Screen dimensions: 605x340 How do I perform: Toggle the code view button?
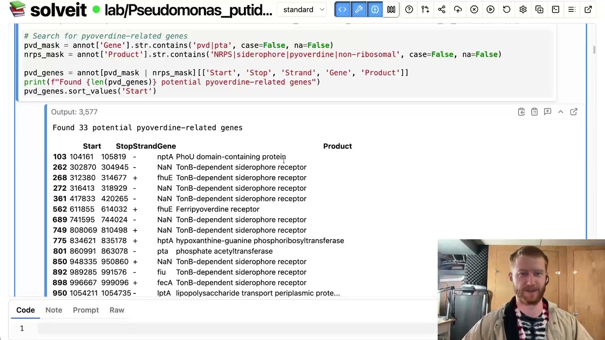pyautogui.click(x=342, y=9)
